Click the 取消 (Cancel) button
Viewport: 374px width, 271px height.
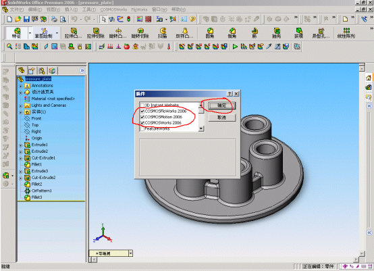click(x=221, y=118)
